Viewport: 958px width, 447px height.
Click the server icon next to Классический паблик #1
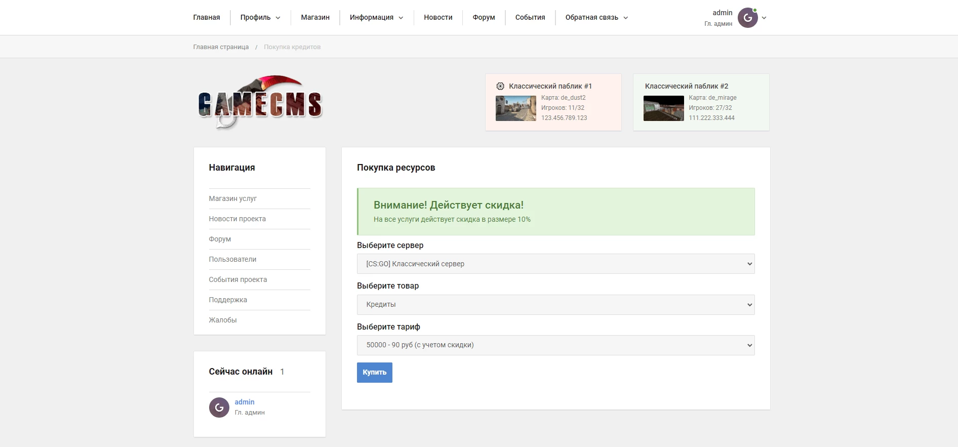pyautogui.click(x=500, y=86)
